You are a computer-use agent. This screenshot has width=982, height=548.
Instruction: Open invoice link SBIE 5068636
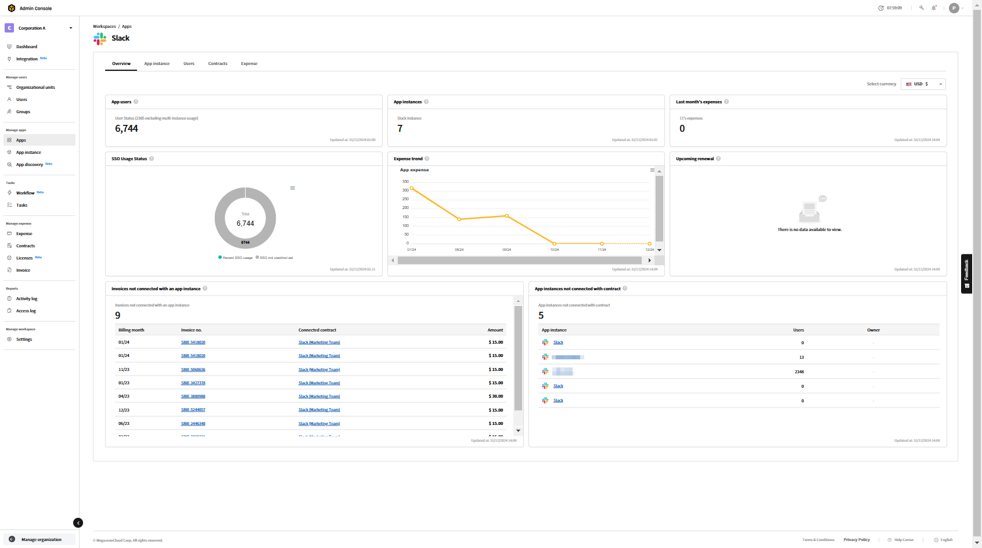tap(193, 369)
